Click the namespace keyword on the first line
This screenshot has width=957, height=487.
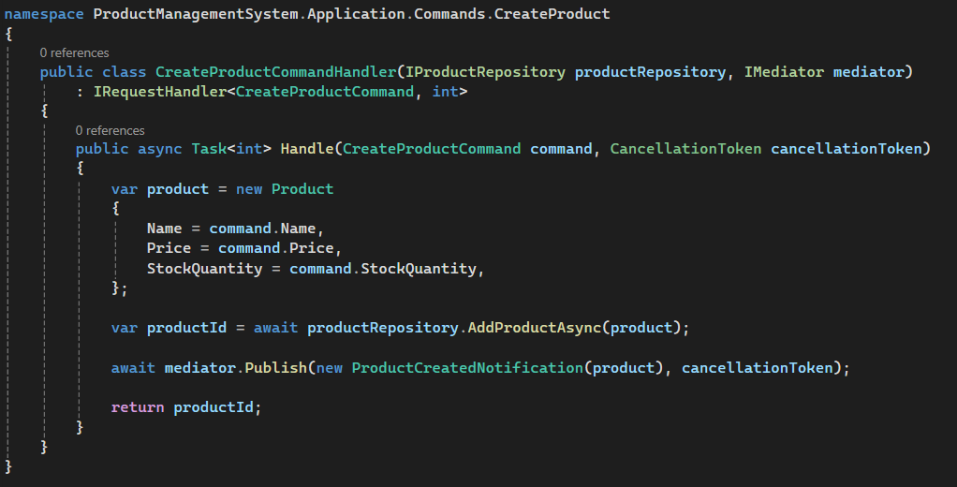[x=44, y=14]
